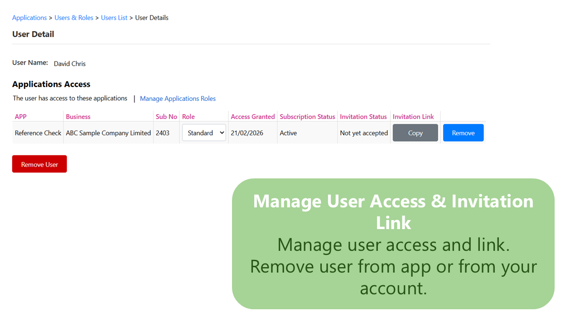Click the Role column header
This screenshot has width=580, height=326.
coord(188,116)
